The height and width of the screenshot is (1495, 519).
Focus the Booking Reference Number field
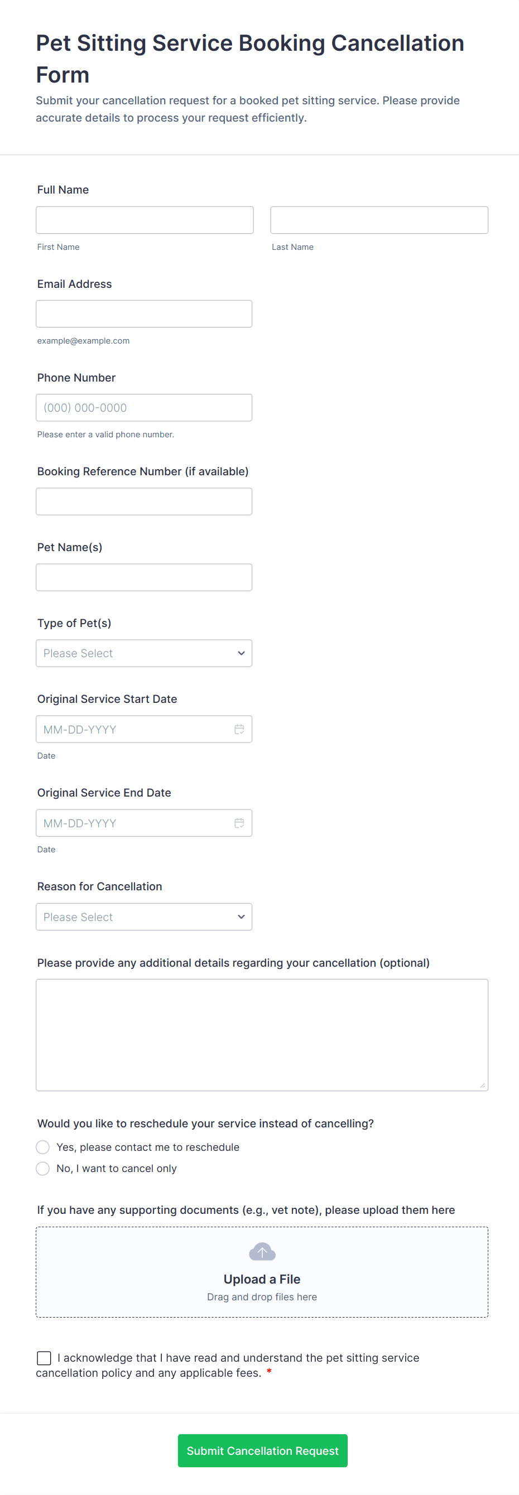pos(144,501)
